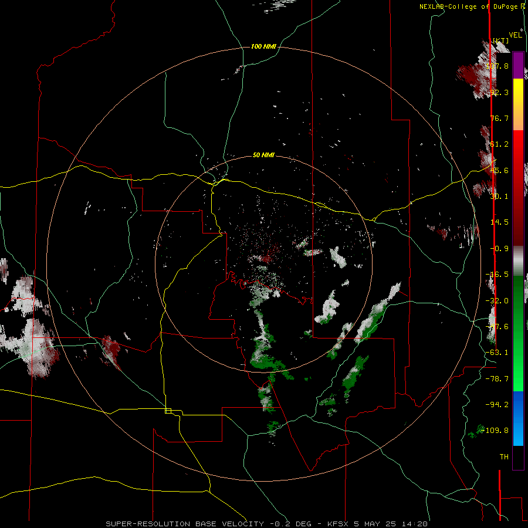This screenshot has height=528, width=528.
Task: Click the 100 NMI range ring label
Action: coord(263,46)
